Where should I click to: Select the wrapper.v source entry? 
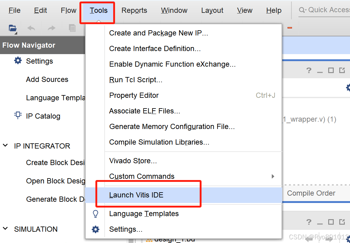pyautogui.click(x=310, y=120)
